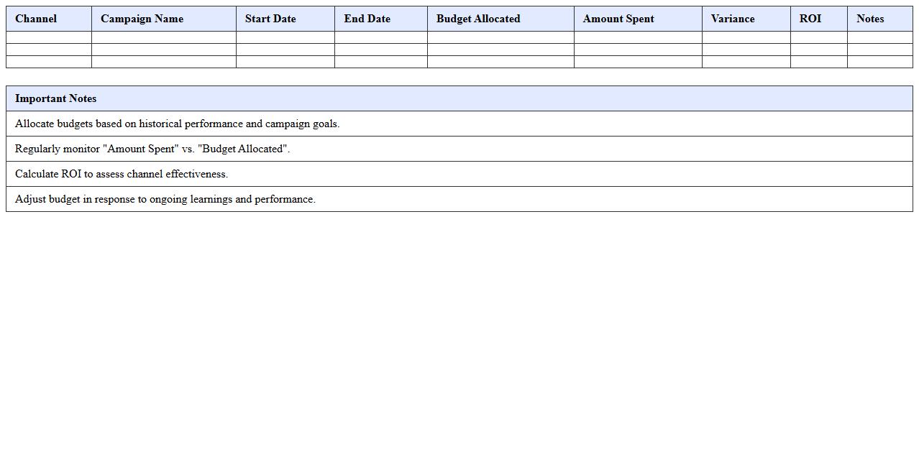Image resolution: width=919 pixels, height=467 pixels.
Task: Click the Variance column header
Action: (x=733, y=19)
